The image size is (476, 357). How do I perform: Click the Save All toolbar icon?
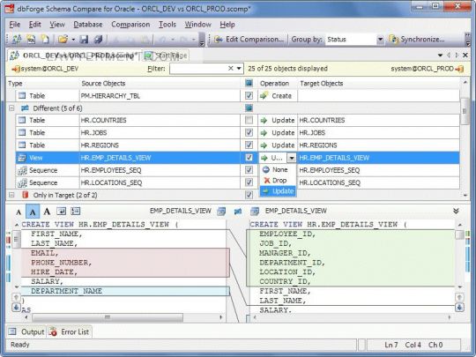tap(98, 39)
